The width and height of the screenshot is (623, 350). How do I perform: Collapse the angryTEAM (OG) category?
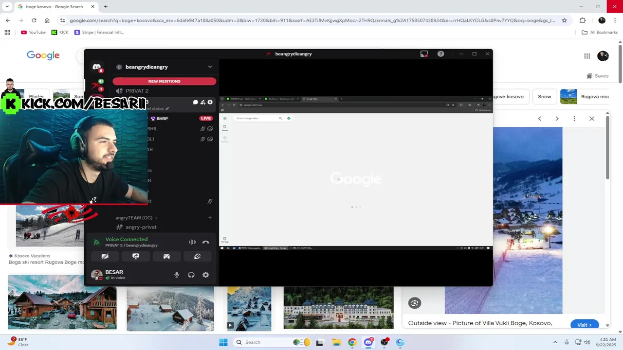coord(136,218)
